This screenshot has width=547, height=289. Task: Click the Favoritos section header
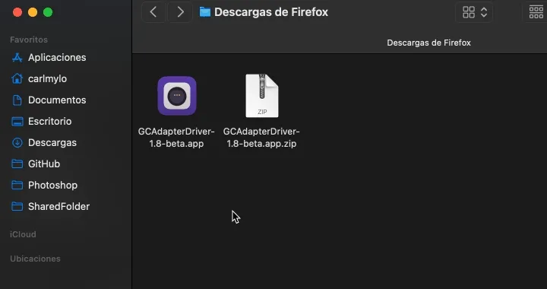(x=29, y=40)
